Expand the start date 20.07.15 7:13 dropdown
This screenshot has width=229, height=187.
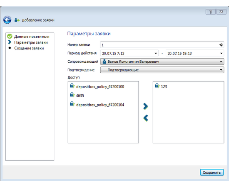click(156, 53)
